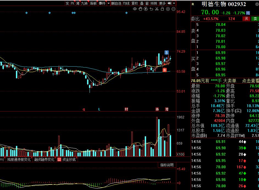Image resolution: width=259 pixels, height=190 pixels.
Task: Enable the 九转 indicator
Action: click(84, 3)
